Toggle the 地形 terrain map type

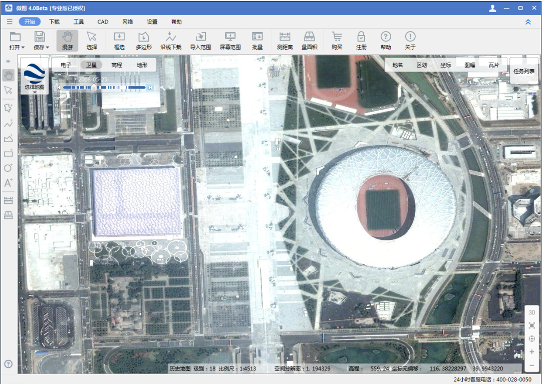coord(142,65)
